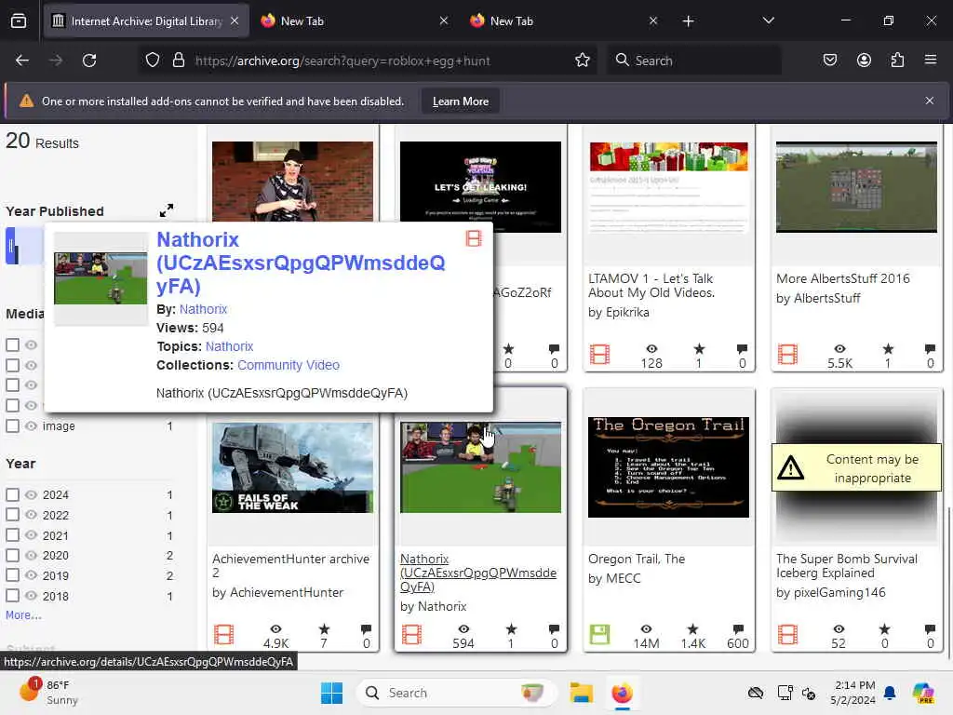Check the 2018 year filter

click(x=12, y=596)
